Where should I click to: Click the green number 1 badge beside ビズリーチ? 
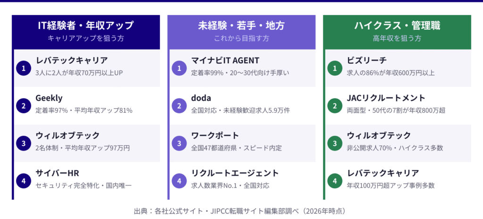tap(335, 68)
